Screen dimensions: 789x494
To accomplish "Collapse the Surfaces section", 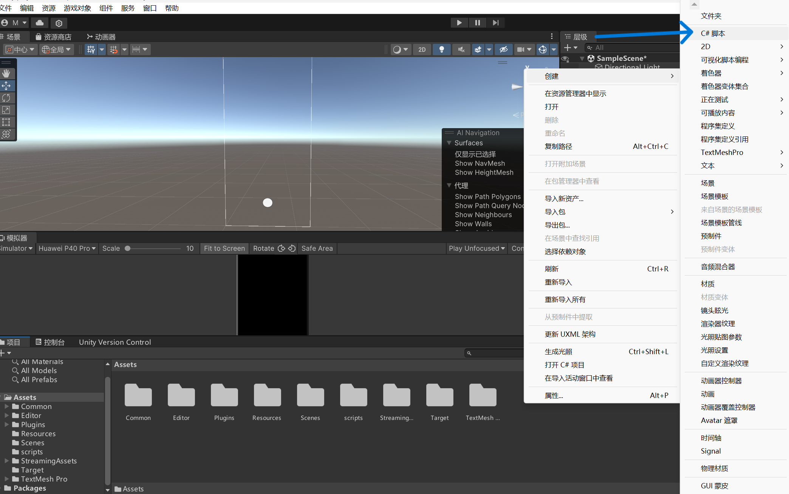I will (449, 143).
